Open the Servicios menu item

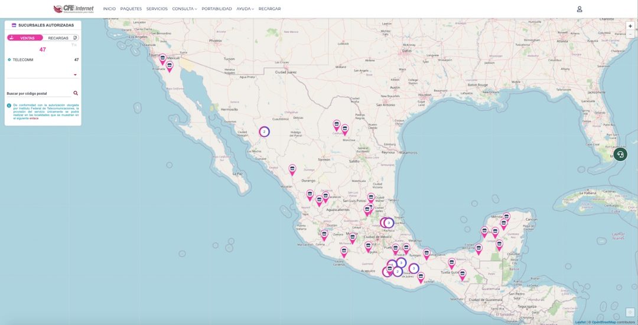[x=157, y=9]
